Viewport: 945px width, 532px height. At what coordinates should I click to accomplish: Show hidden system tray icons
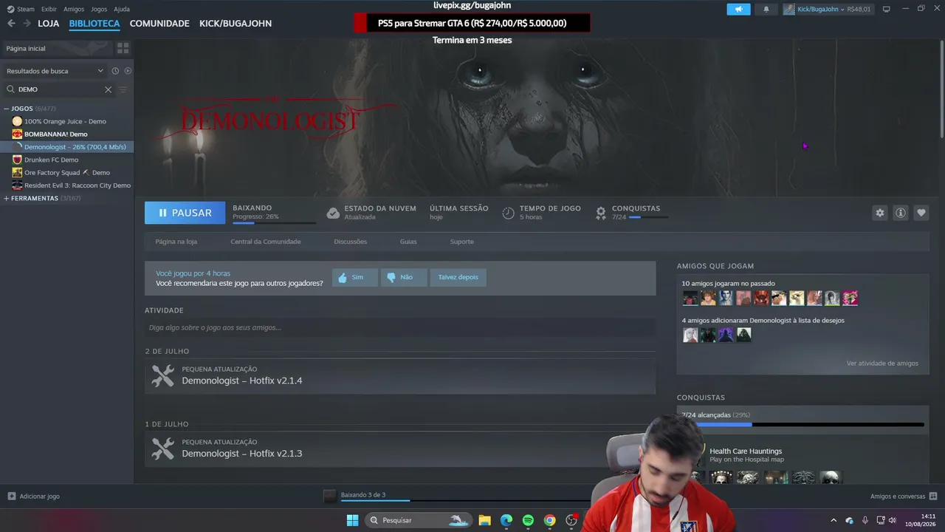pos(834,520)
